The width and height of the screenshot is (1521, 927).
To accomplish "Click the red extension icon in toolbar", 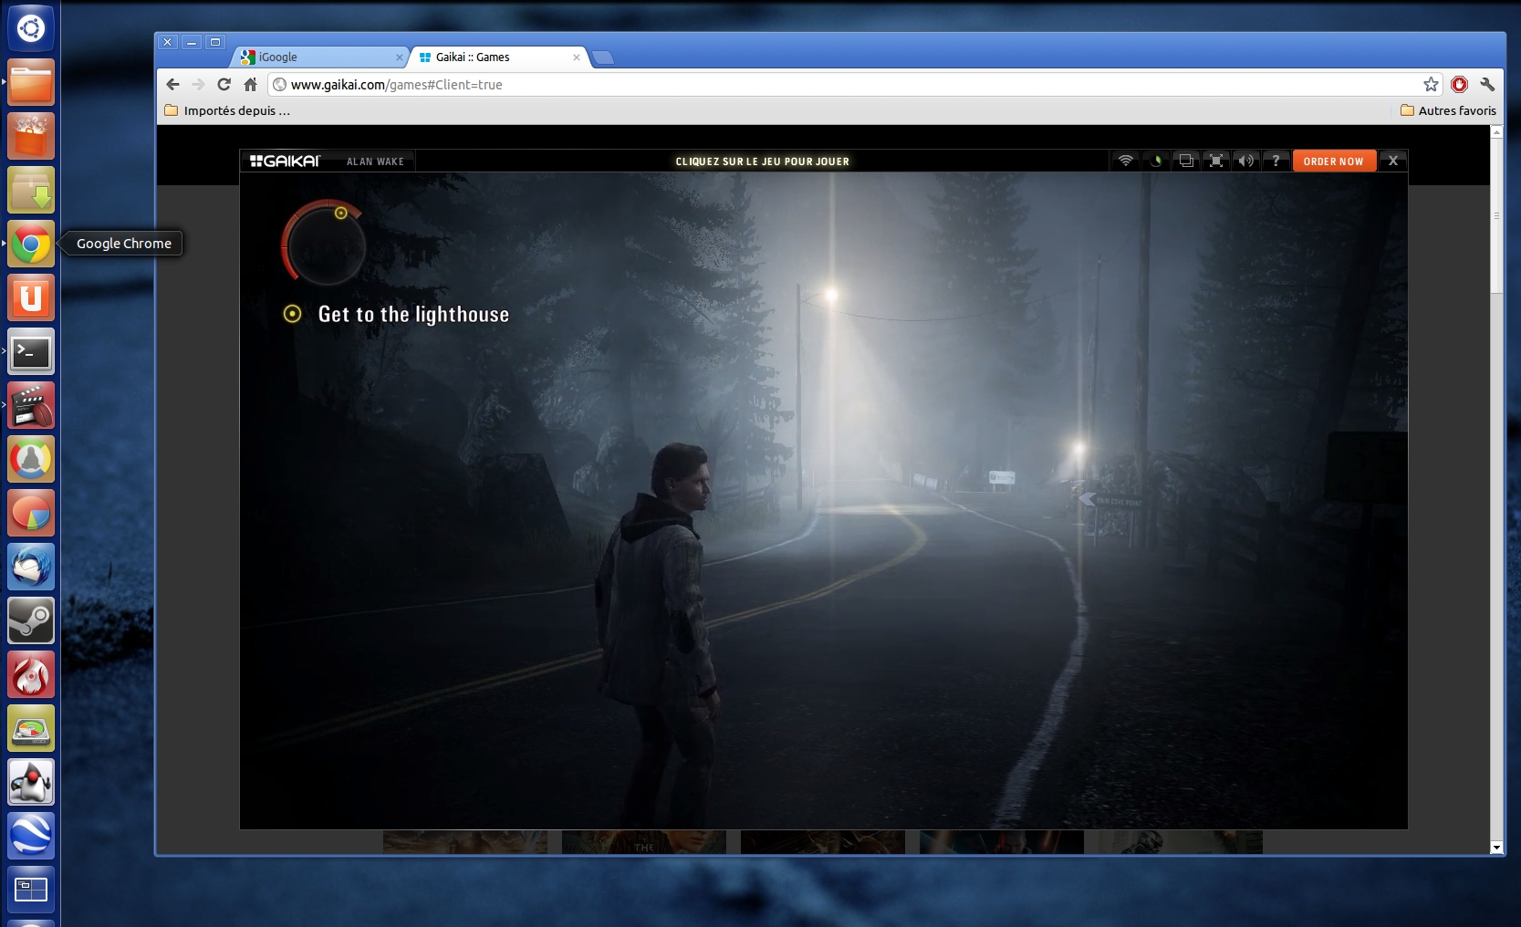I will (1459, 85).
